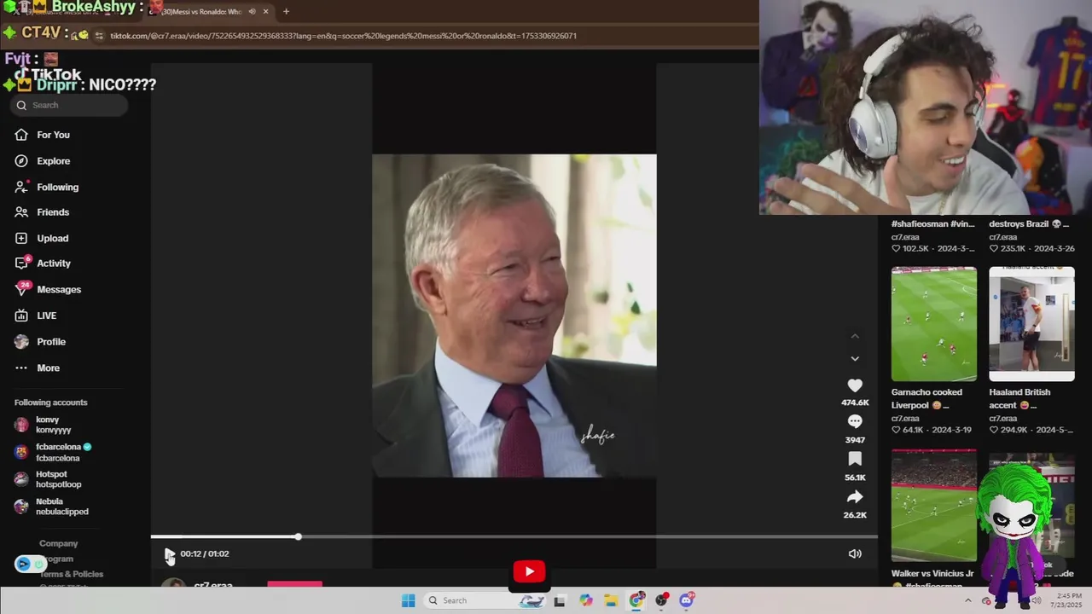This screenshot has height=614, width=1092.
Task: Open the Windows Start menu
Action: tap(409, 600)
